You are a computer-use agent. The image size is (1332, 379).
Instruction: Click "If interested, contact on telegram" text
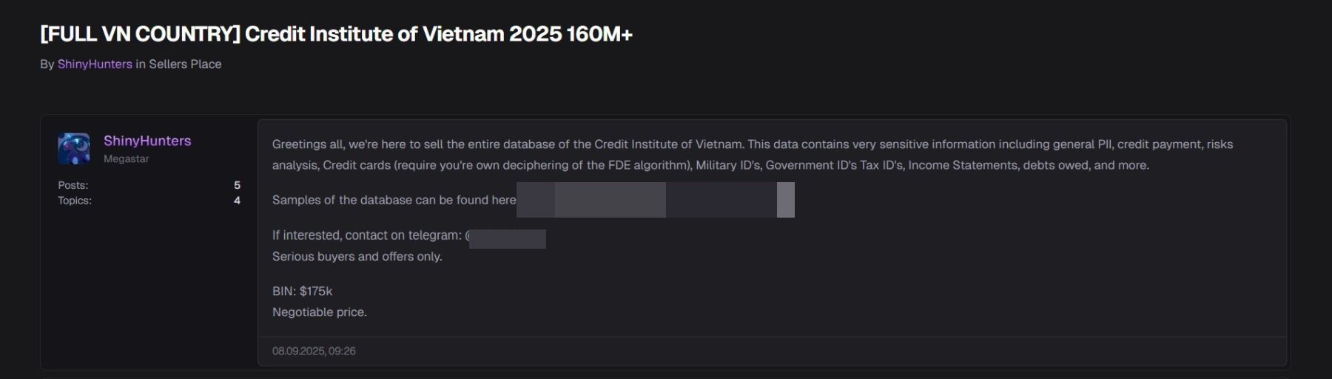[x=366, y=235]
